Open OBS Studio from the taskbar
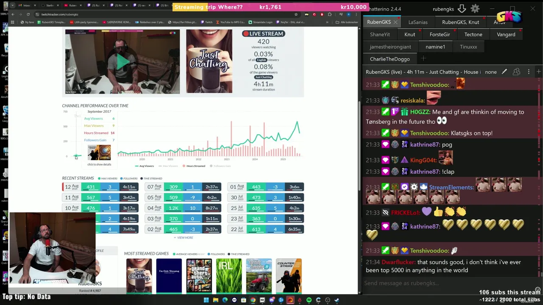 tap(327, 300)
